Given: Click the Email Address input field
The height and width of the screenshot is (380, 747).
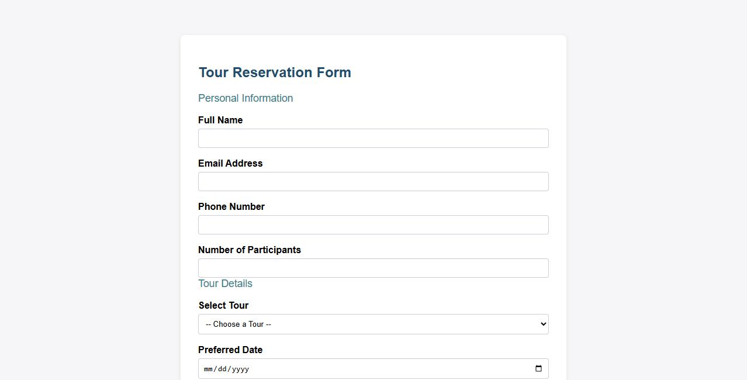Looking at the screenshot, I should 373,181.
